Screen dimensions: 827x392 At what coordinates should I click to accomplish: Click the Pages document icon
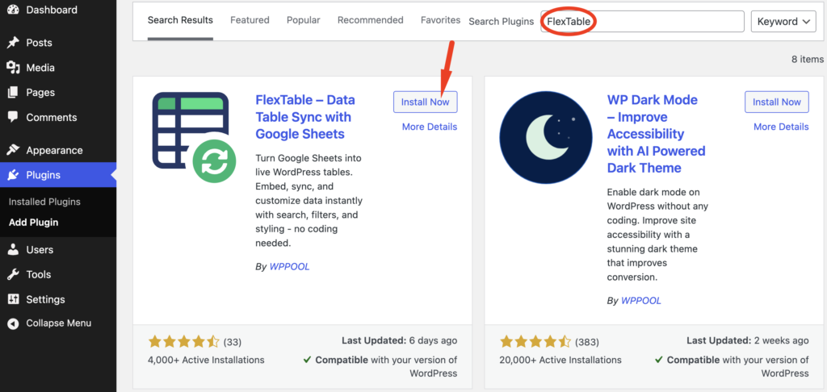pos(13,93)
